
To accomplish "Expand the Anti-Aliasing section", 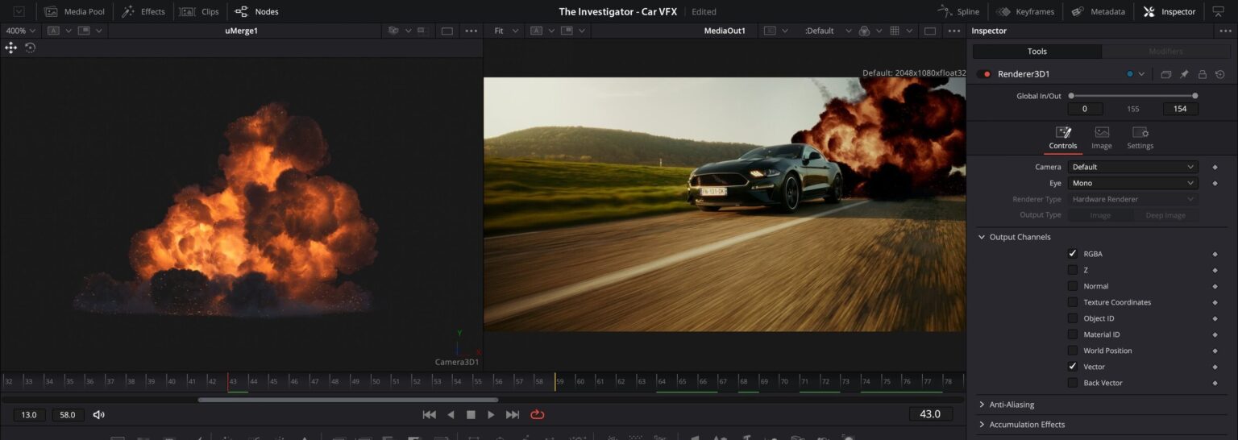I will pyautogui.click(x=1011, y=405).
